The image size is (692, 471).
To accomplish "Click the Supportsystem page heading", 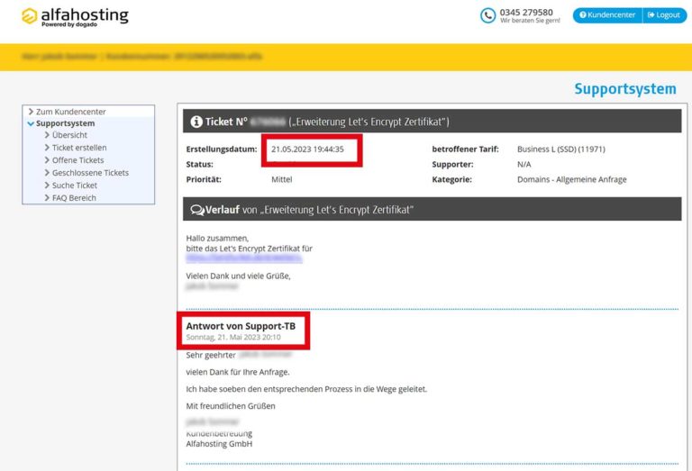I will [624, 88].
